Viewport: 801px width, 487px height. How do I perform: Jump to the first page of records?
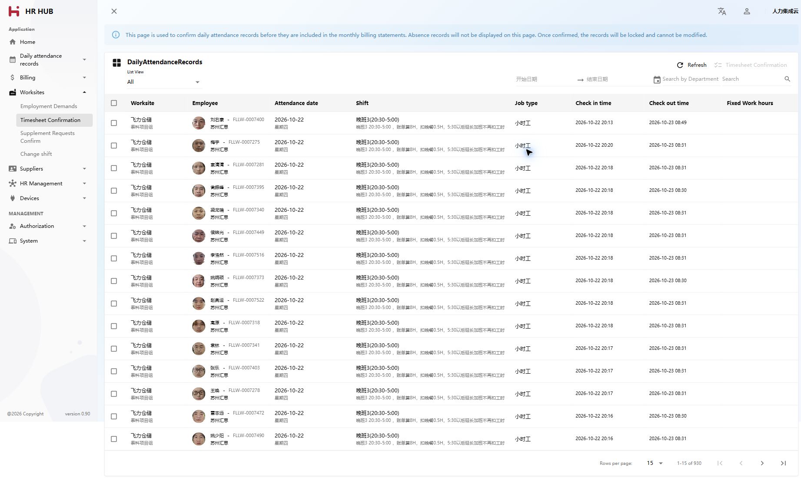click(720, 463)
